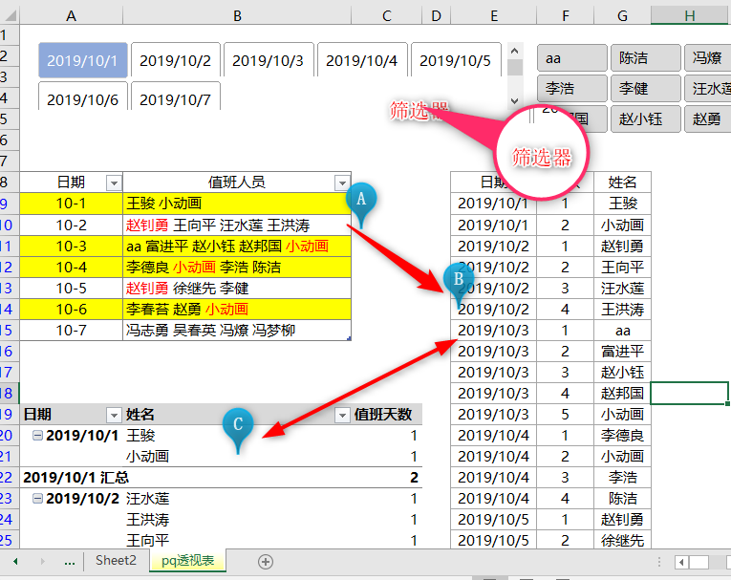Add a new sheet with plus icon
The image size is (731, 580).
pyautogui.click(x=266, y=561)
